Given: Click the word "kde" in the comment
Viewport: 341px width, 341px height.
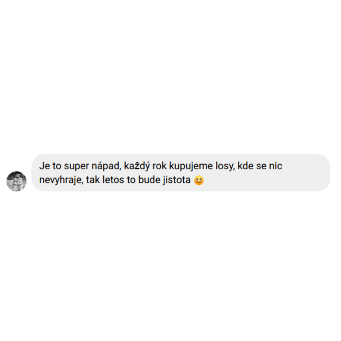Looking at the screenshot, I should [x=245, y=166].
